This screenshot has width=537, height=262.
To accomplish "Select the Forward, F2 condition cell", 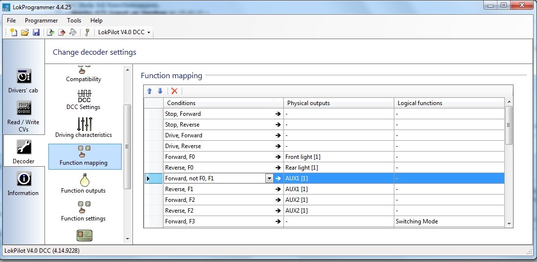I will click(218, 199).
